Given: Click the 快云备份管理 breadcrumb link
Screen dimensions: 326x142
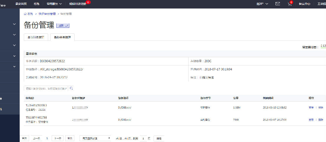Looking at the screenshot, I should (x=47, y=14).
